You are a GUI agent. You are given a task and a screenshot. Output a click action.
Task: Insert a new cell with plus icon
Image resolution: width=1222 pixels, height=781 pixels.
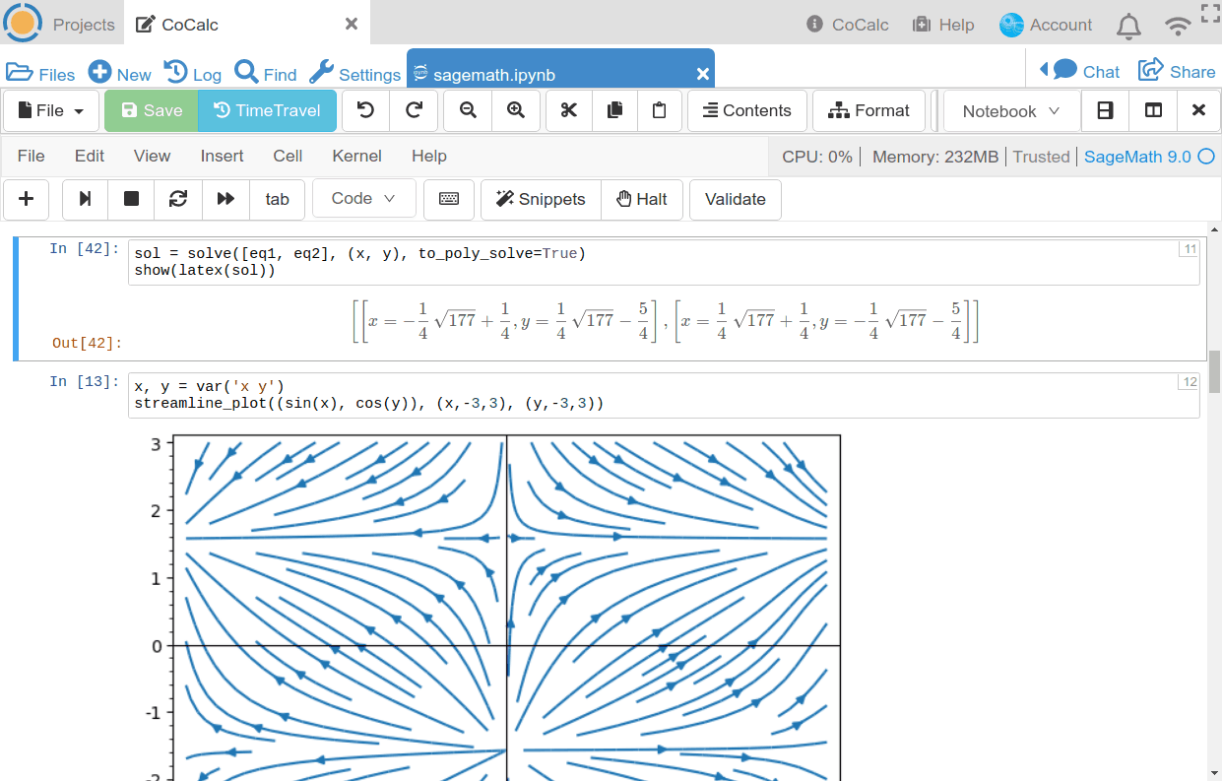[26, 199]
